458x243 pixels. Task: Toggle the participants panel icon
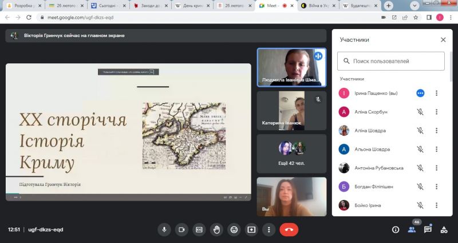[412, 230]
